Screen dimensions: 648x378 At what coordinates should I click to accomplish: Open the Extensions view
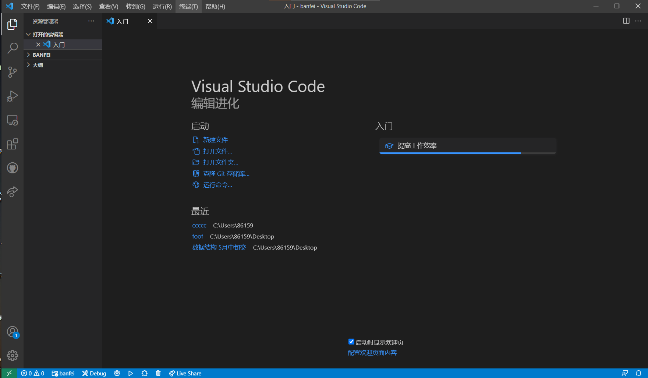pos(13,144)
